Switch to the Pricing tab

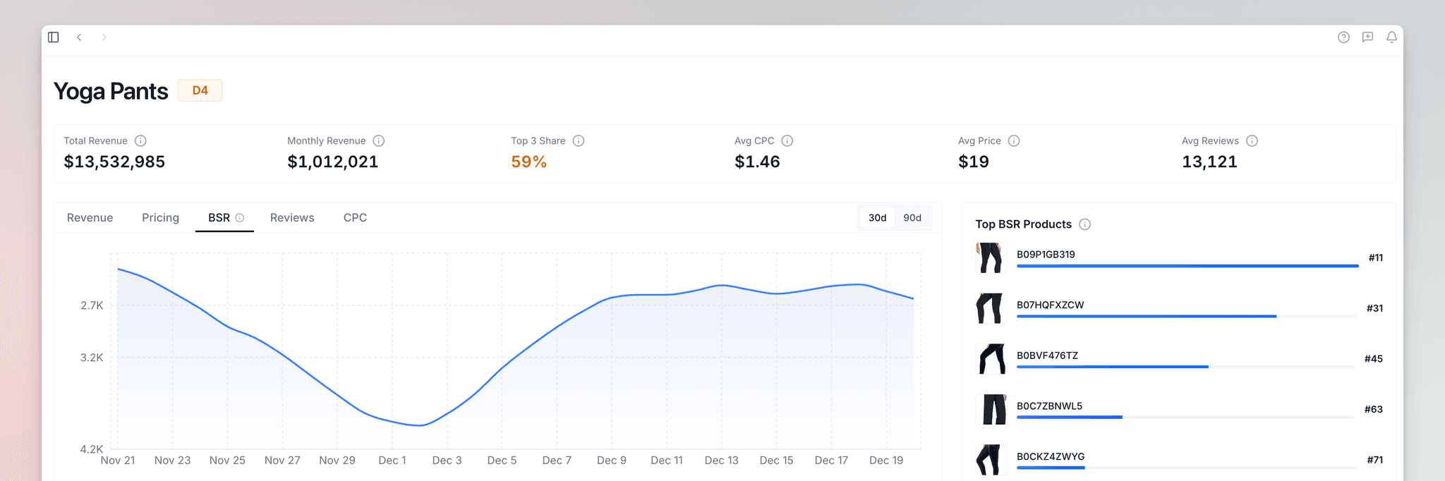(160, 218)
